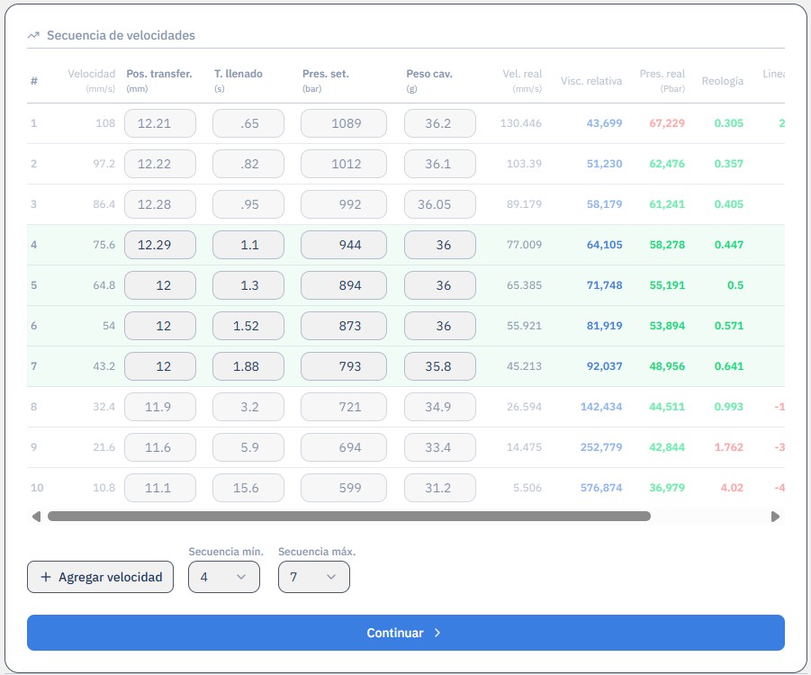The width and height of the screenshot is (811, 675).
Task: Select Pres. set. field with 1089
Action: pos(344,123)
